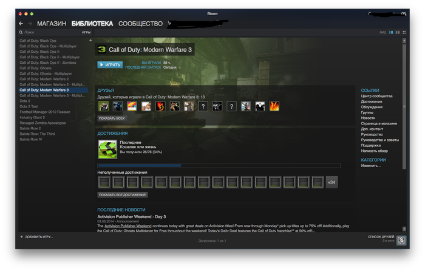This screenshot has height=271, width=425.
Task: Switch to detail view icon
Action: click(391, 32)
